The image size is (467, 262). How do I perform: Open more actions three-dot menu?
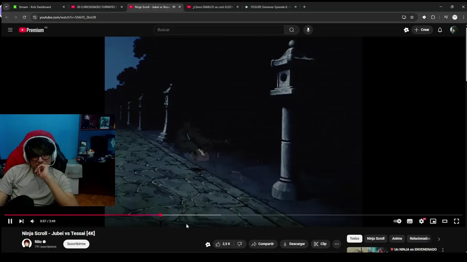pos(337,244)
